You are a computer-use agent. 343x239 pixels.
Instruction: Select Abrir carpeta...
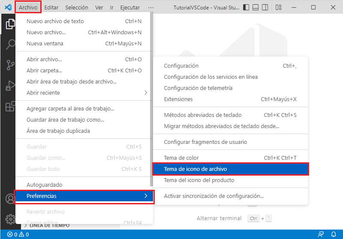[84, 70]
